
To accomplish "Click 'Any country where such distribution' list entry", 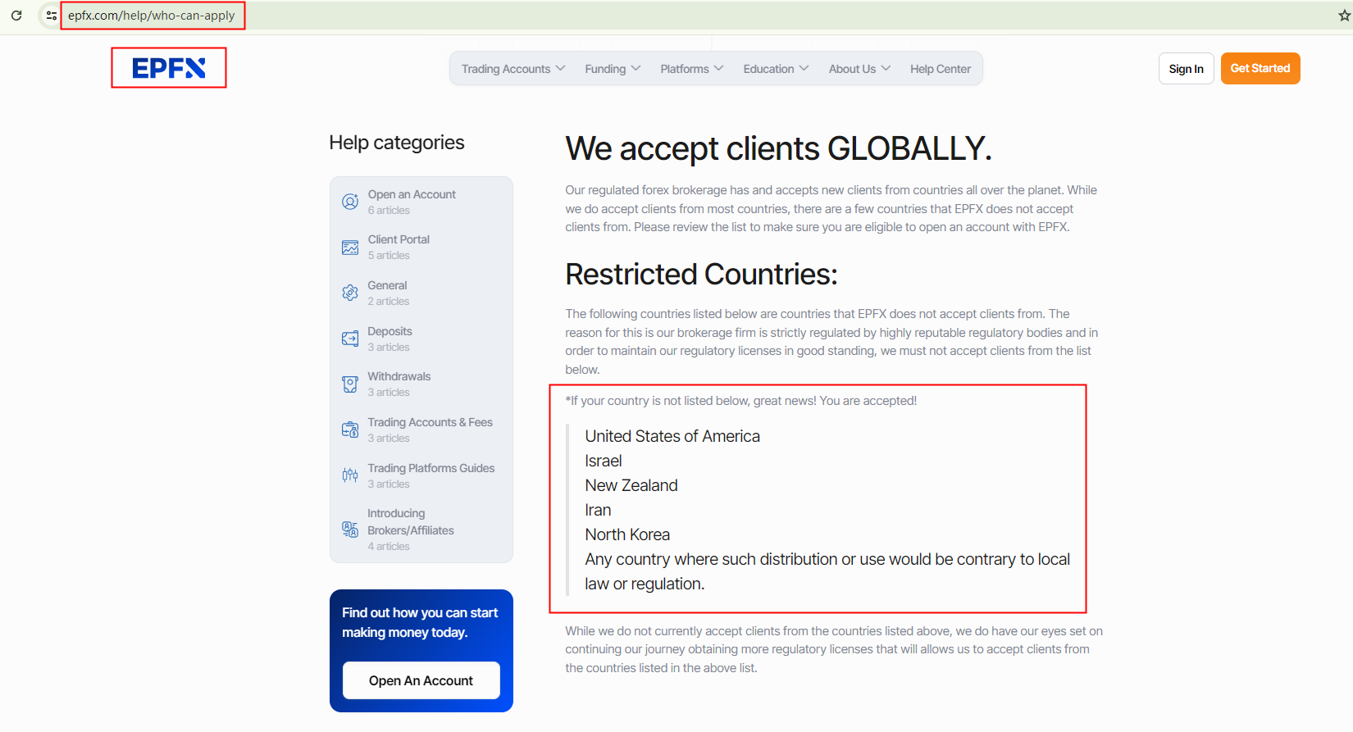I will click(x=827, y=571).
